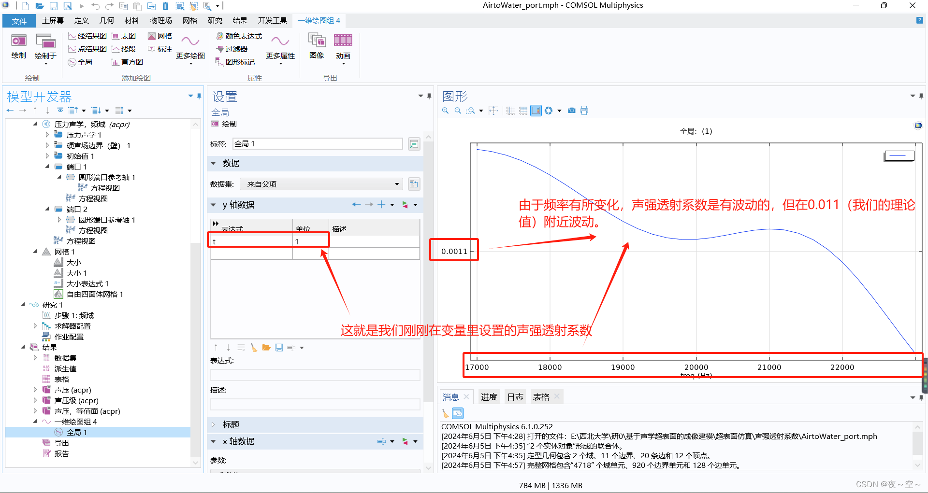The height and width of the screenshot is (493, 928).
Task: Collapse the y 轴数据 section
Action: (x=213, y=205)
